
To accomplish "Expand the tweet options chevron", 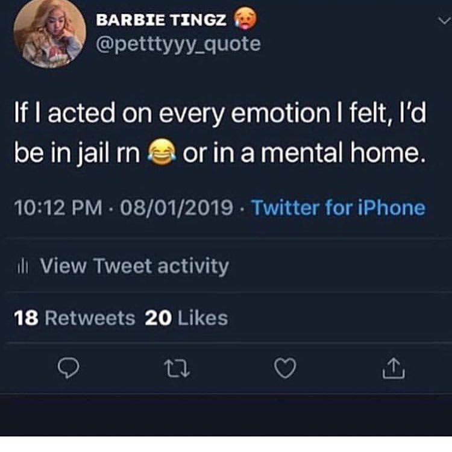I will [445, 21].
